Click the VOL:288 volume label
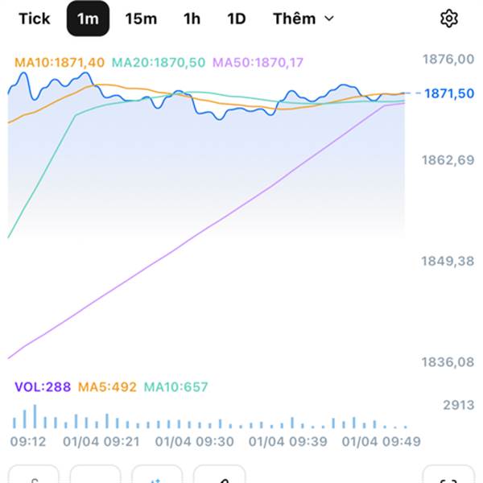Screen dimensions: 483x483 (x=42, y=387)
